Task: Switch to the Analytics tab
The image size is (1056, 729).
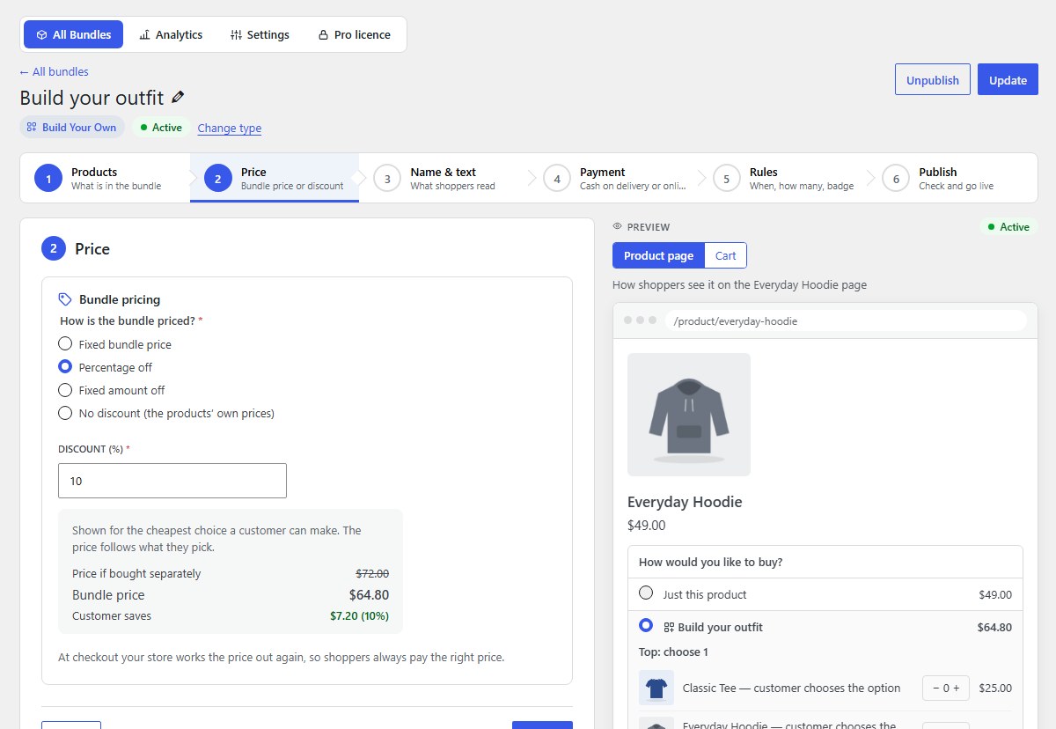Action: coord(171,34)
